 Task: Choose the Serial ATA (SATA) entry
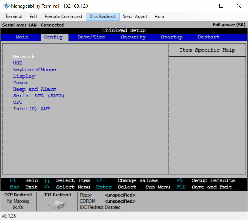coord(39,96)
